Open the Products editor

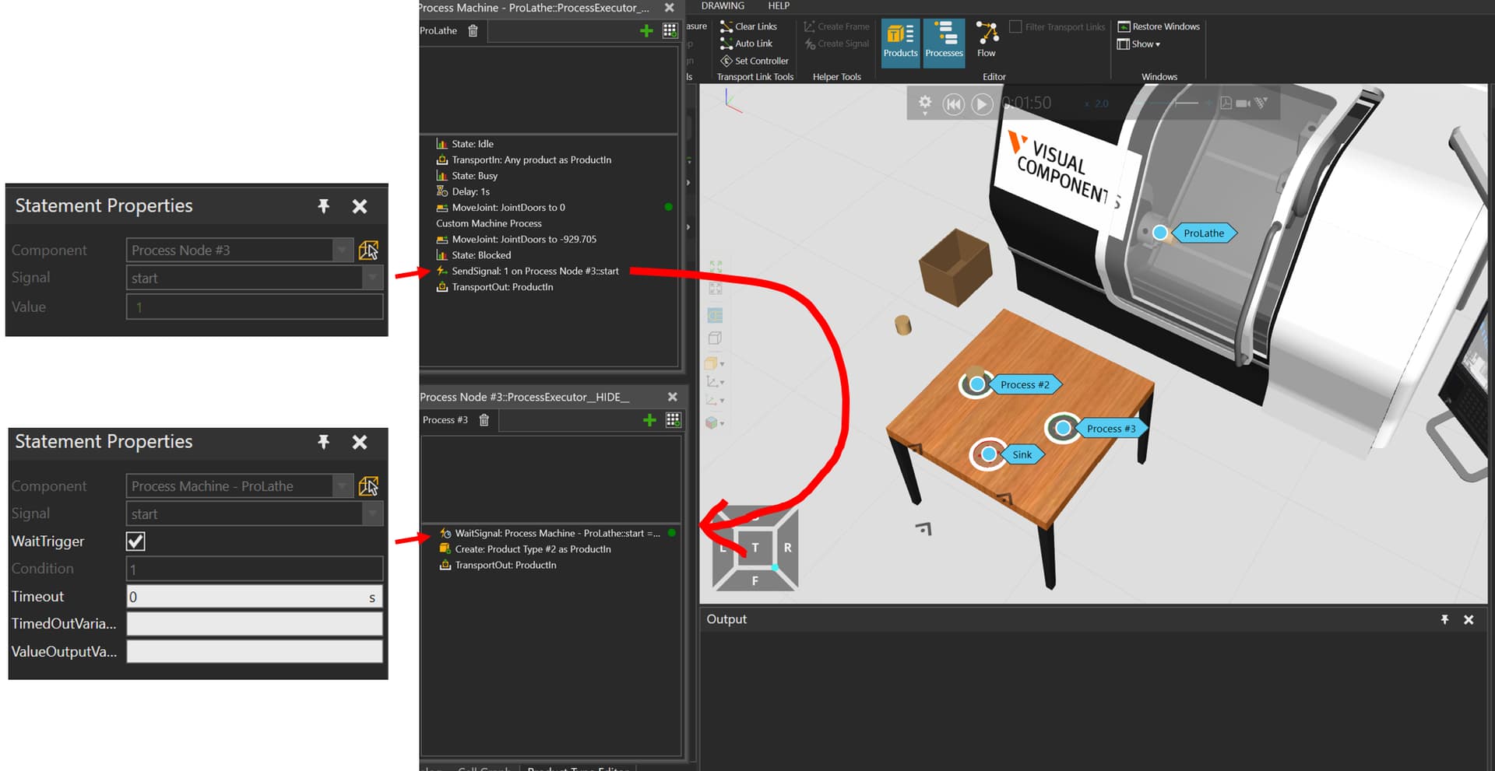click(x=900, y=42)
